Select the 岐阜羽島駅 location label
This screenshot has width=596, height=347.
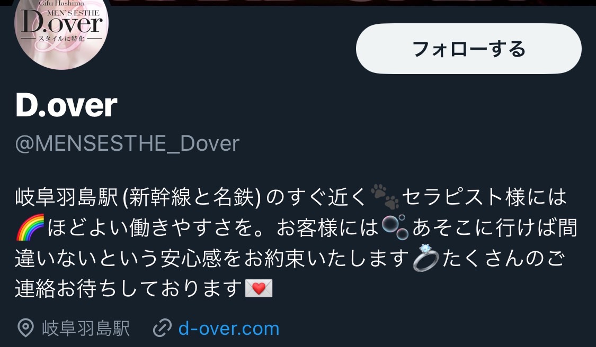86,328
